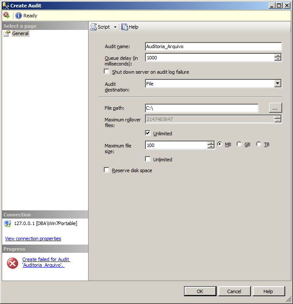Uncheck Unlimited for maximum rollover files
The image size is (293, 304).
tap(148, 133)
